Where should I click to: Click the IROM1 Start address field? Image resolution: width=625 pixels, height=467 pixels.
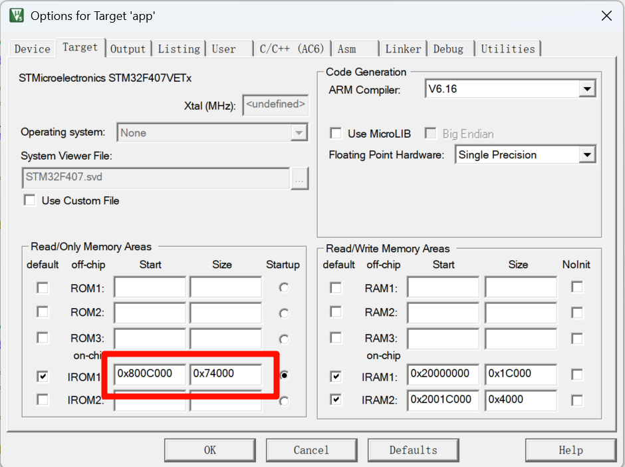[150, 374]
